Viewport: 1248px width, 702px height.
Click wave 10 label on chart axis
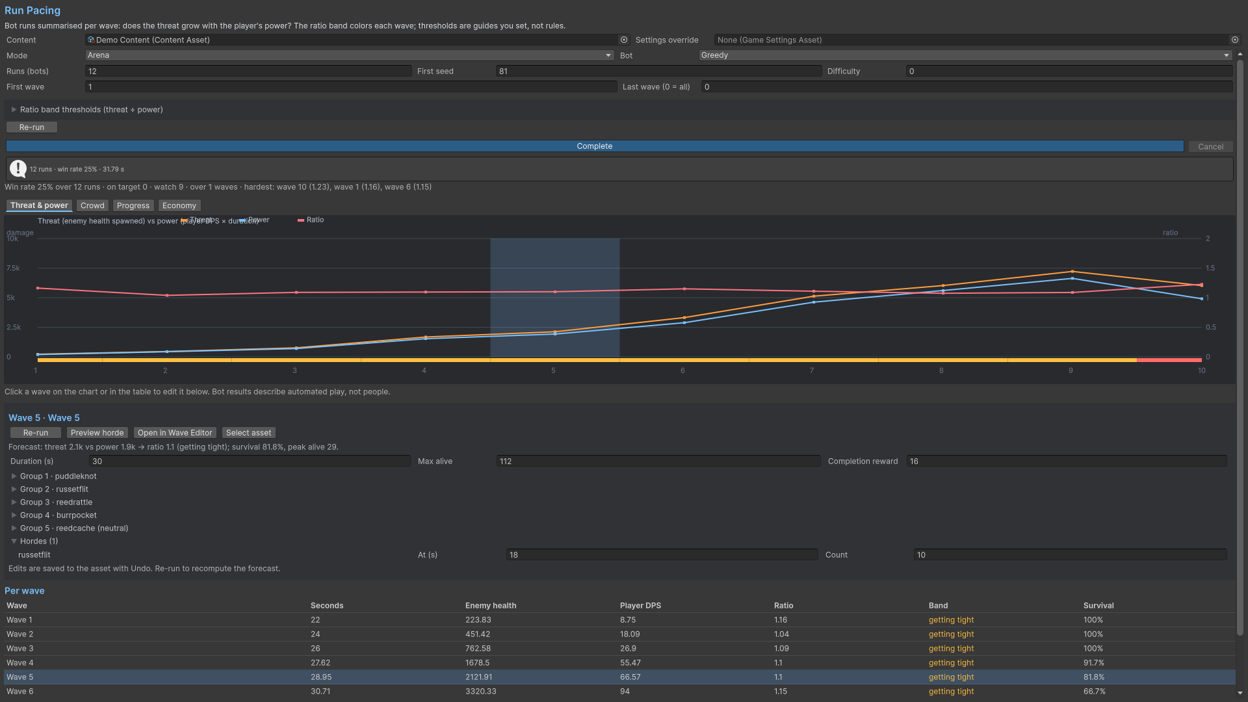[x=1201, y=370]
